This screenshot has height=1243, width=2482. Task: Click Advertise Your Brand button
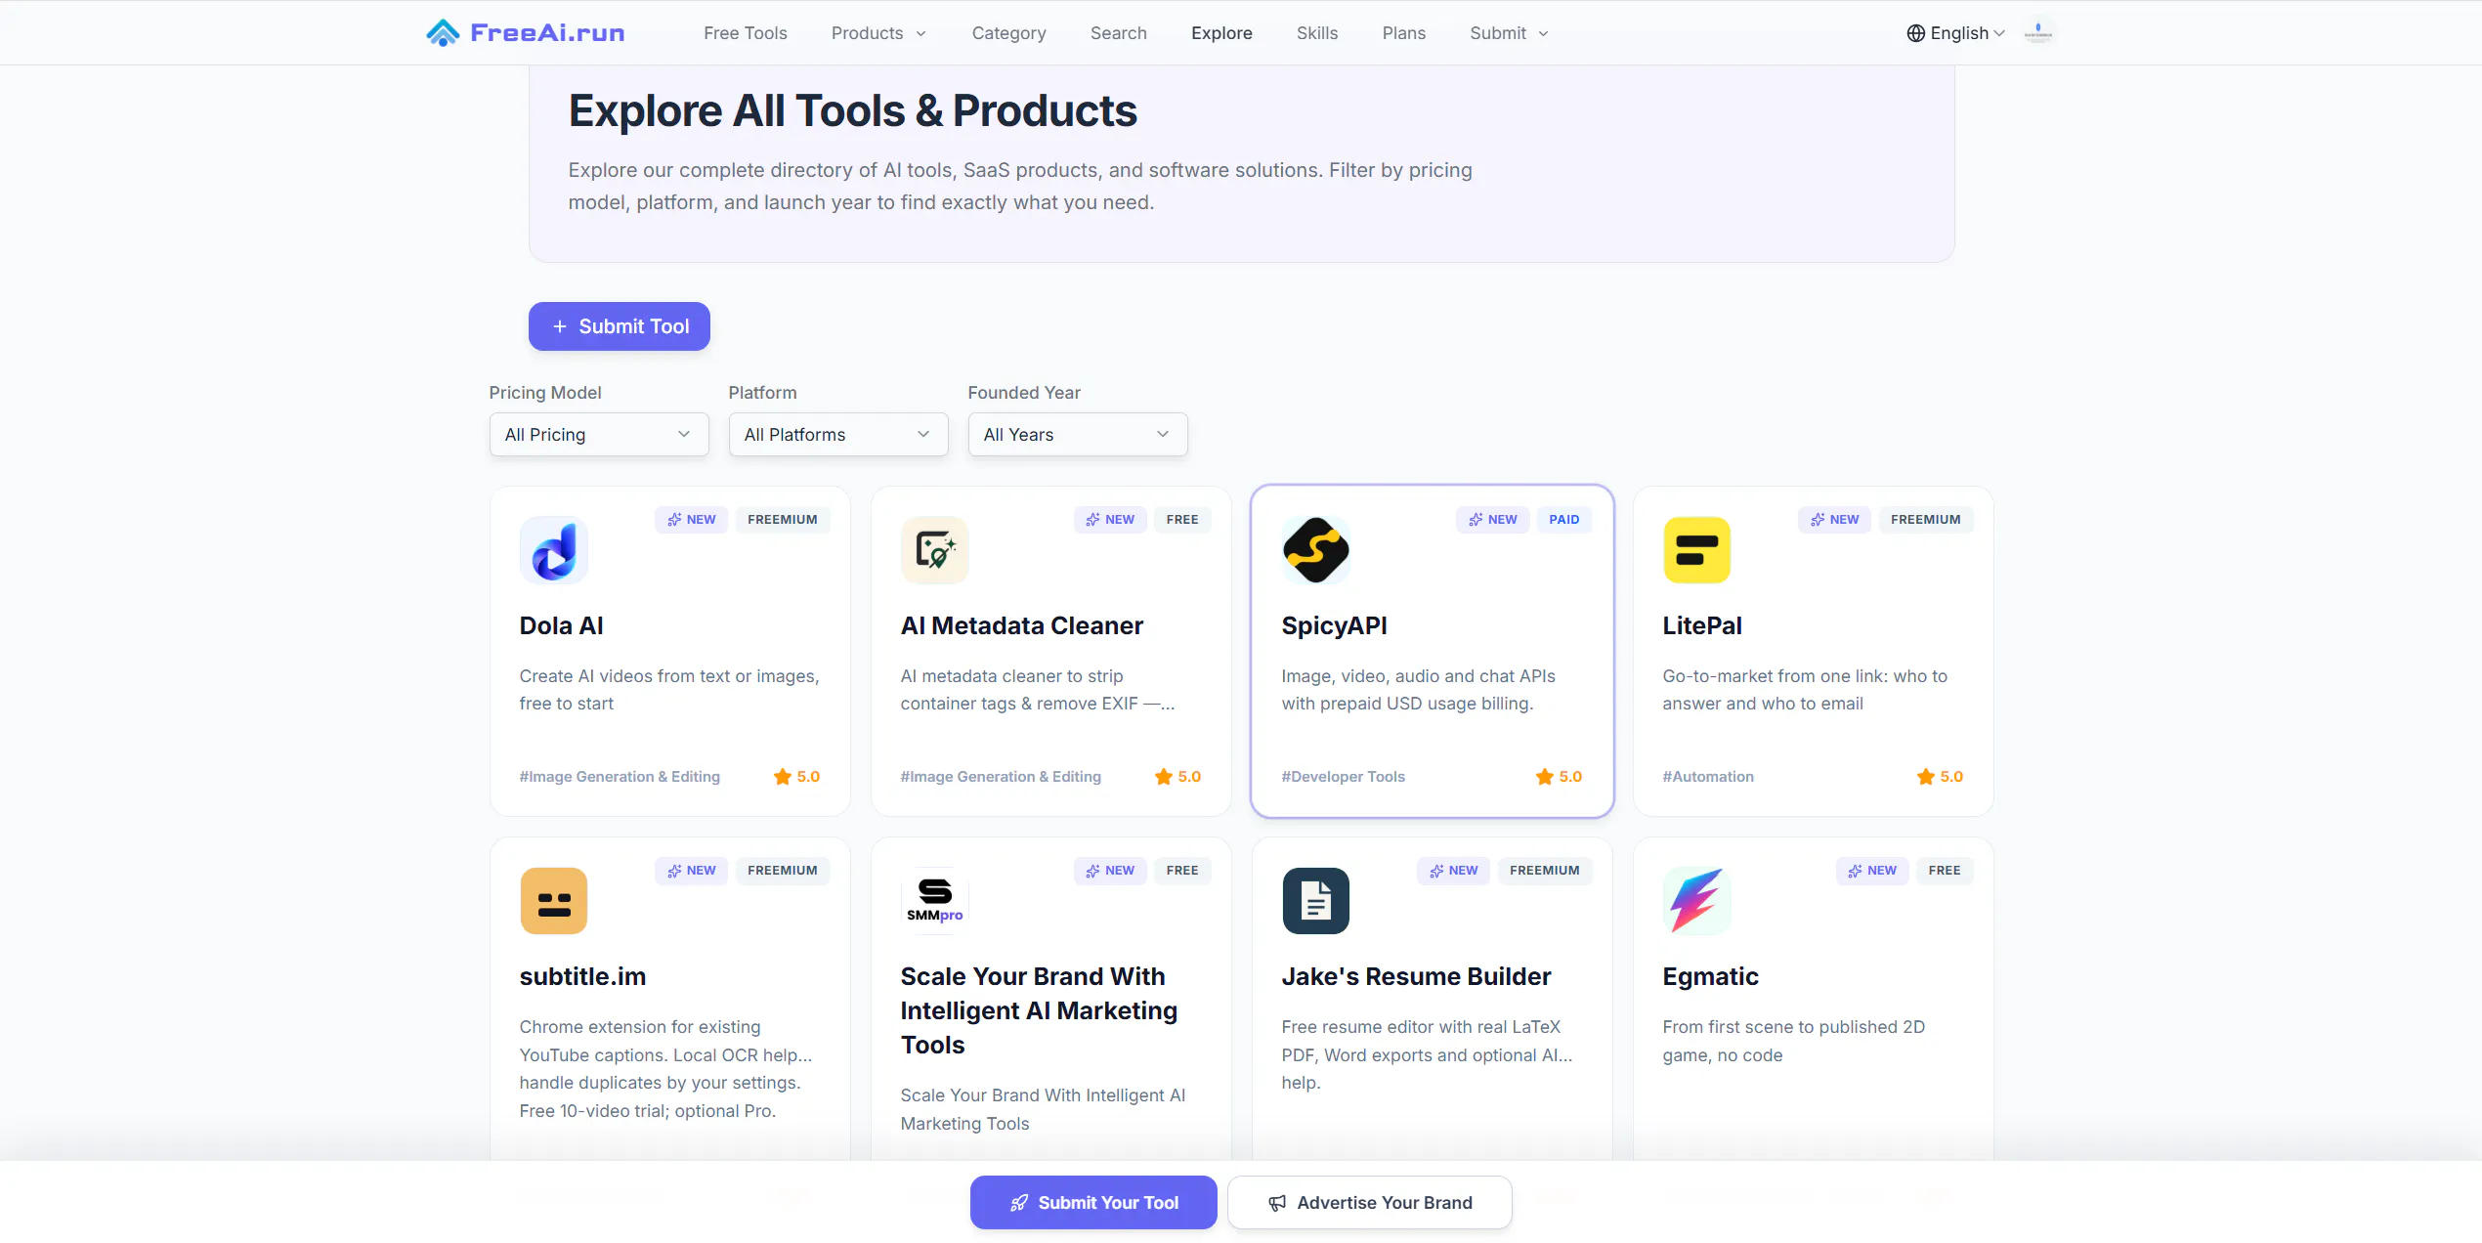[1370, 1203]
